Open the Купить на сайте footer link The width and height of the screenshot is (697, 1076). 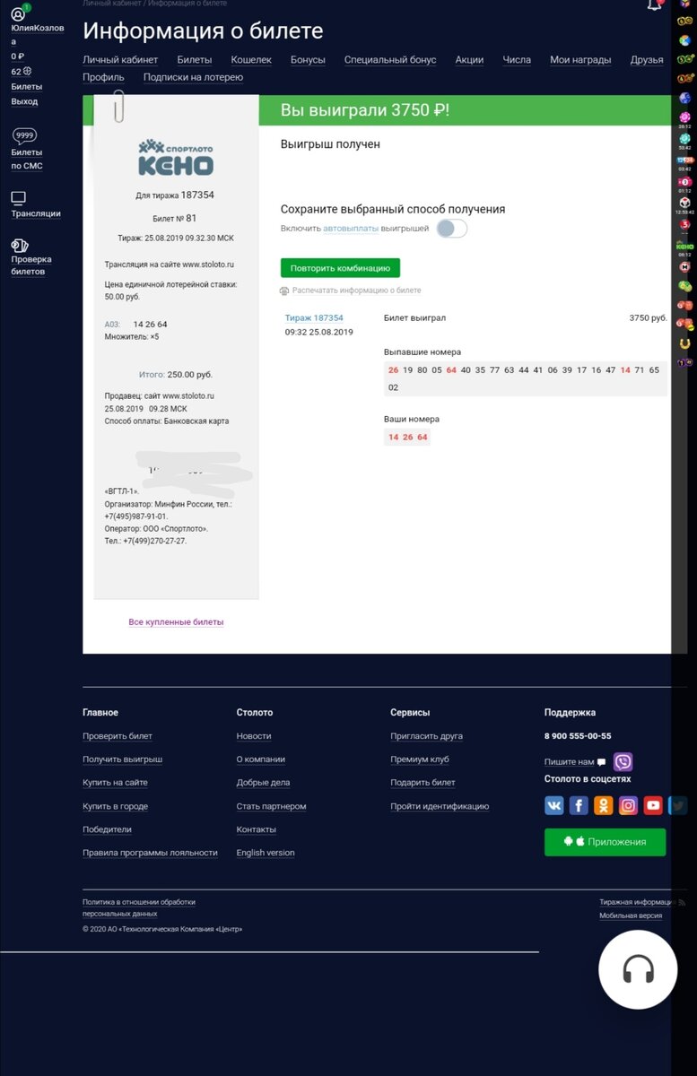(x=116, y=783)
